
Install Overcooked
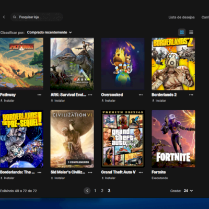[x=108, y=101]
